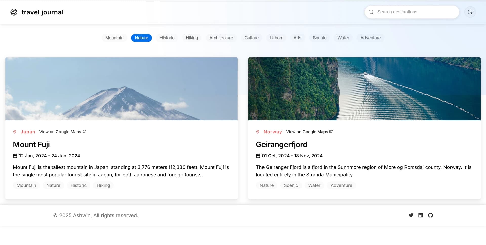The width and height of the screenshot is (486, 245).
Task: Click the Twitter icon in the footer
Action: 411,215
